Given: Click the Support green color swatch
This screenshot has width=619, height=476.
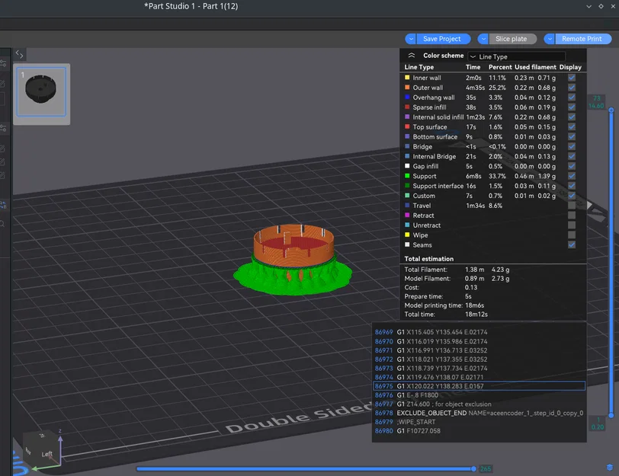Looking at the screenshot, I should 407,176.
